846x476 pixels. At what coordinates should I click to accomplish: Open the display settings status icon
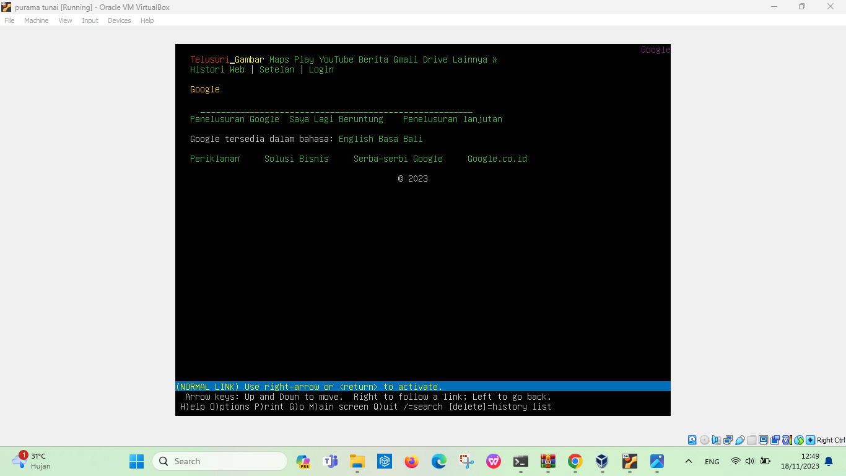[x=763, y=440]
